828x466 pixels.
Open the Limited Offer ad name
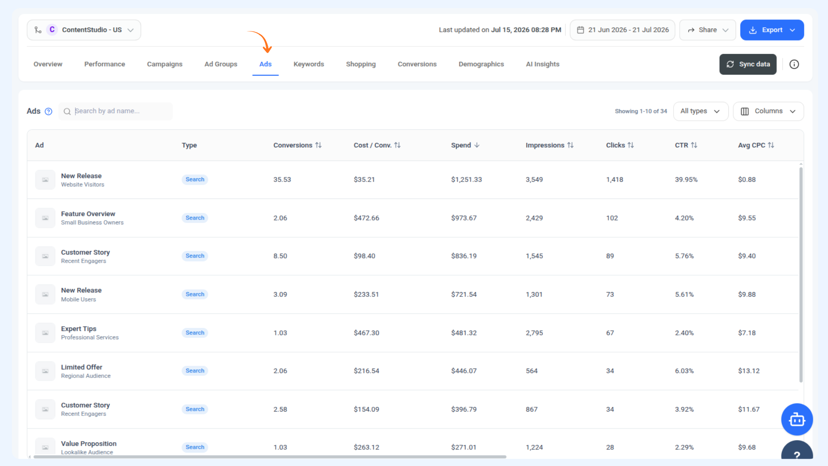(82, 367)
